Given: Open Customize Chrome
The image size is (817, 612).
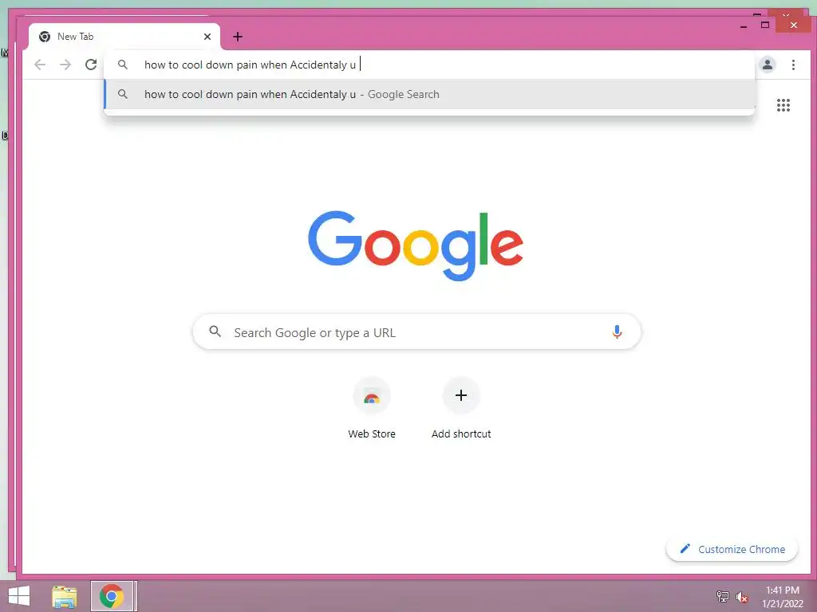Looking at the screenshot, I should 732,549.
